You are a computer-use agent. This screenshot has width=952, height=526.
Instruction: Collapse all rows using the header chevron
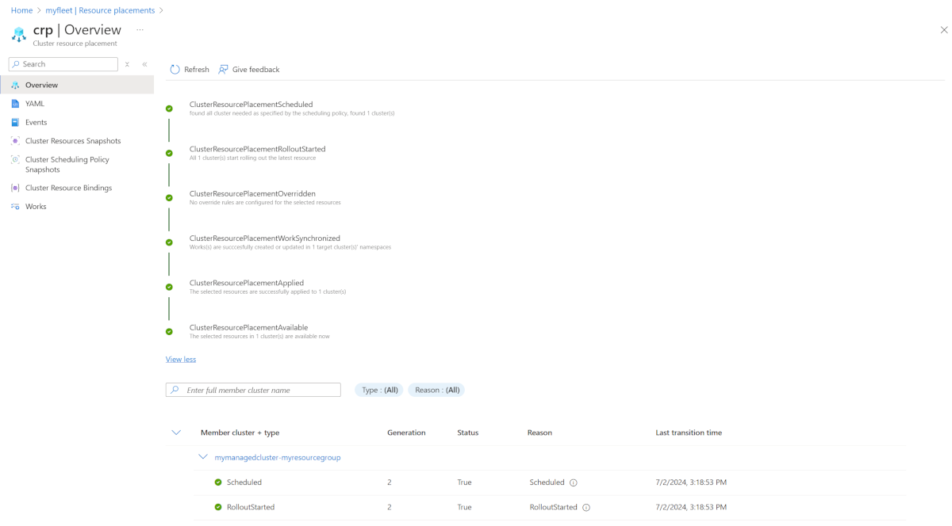click(176, 433)
